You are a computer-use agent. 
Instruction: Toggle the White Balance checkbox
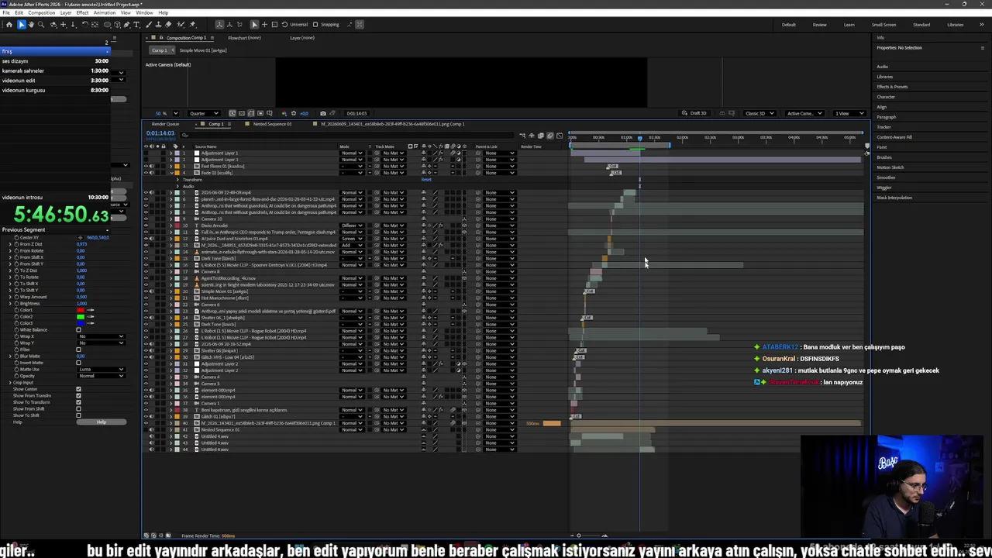[78, 330]
